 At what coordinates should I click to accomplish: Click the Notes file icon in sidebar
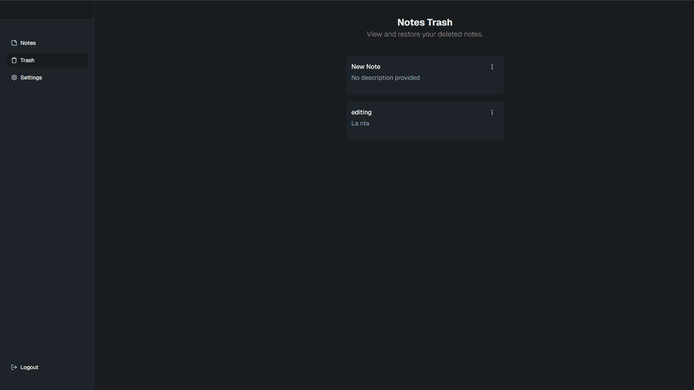click(x=14, y=43)
